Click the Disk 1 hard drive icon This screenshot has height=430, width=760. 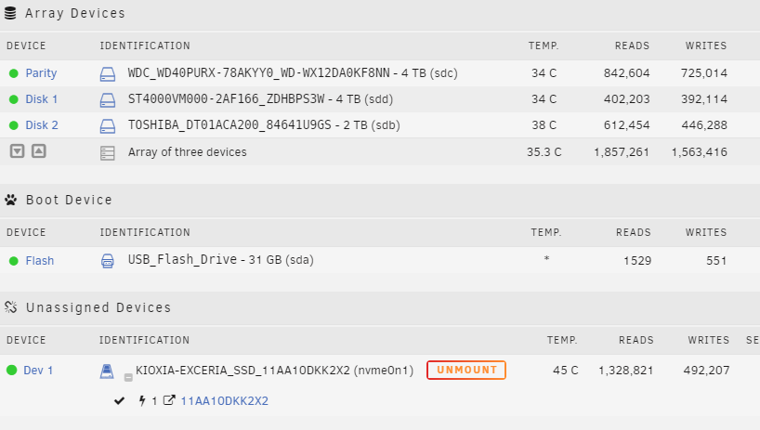point(107,99)
